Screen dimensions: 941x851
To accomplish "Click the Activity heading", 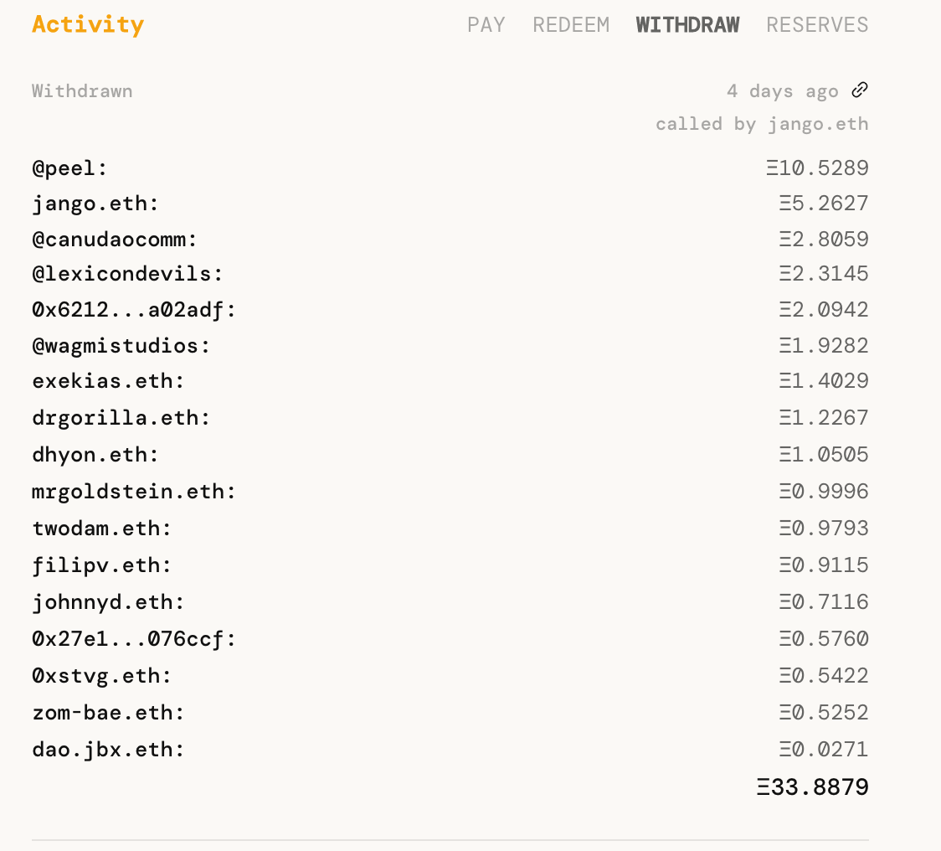I will tap(88, 25).
